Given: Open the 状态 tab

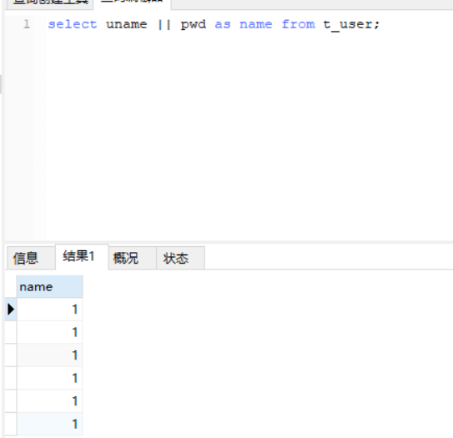Looking at the screenshot, I should click(x=180, y=258).
